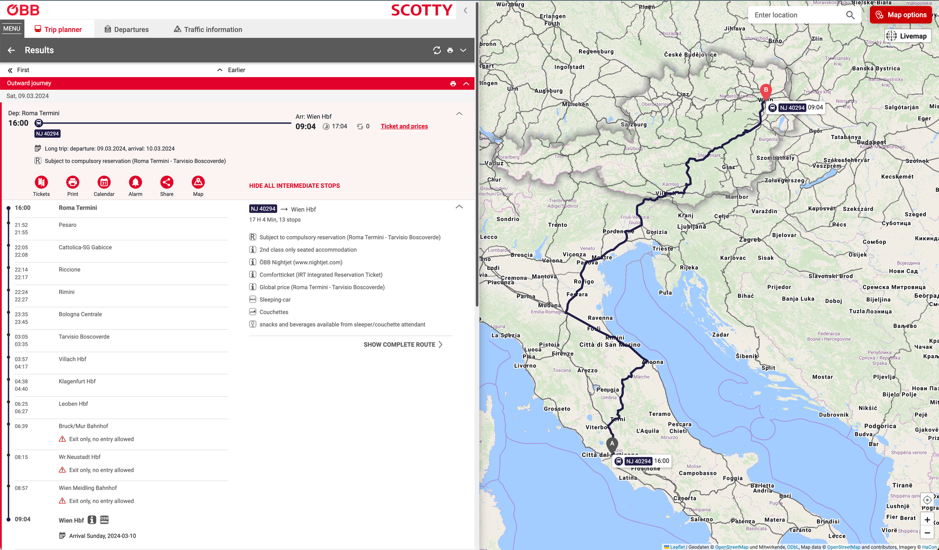
Task: Click map geolocation target icon
Action: tap(927, 500)
